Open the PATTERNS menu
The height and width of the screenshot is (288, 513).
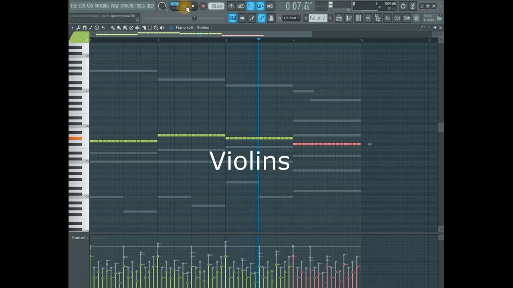coord(102,6)
